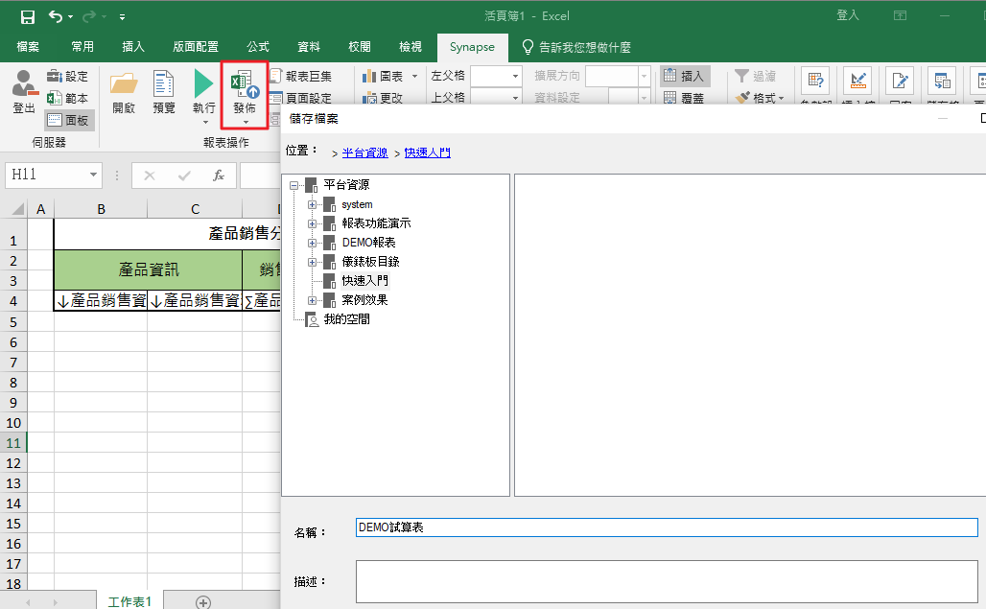This screenshot has width=986, height=609.
Task: Toggle the 插入 (Insert) mode button
Action: [x=684, y=76]
